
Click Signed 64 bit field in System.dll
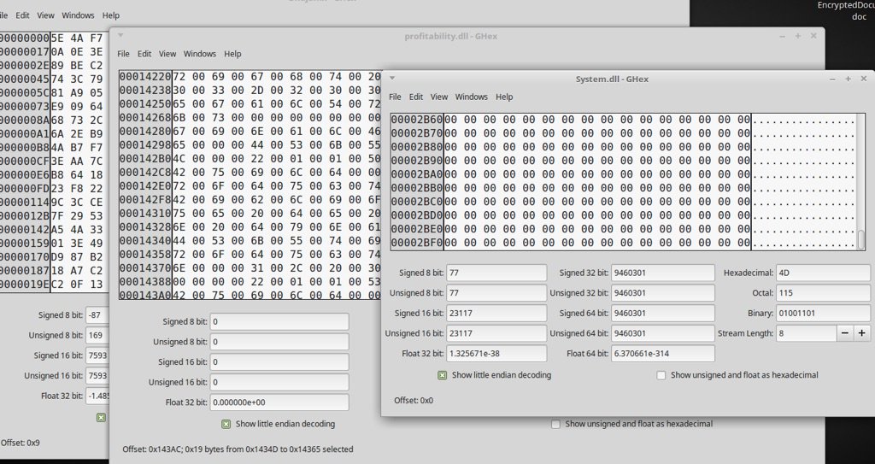point(663,314)
